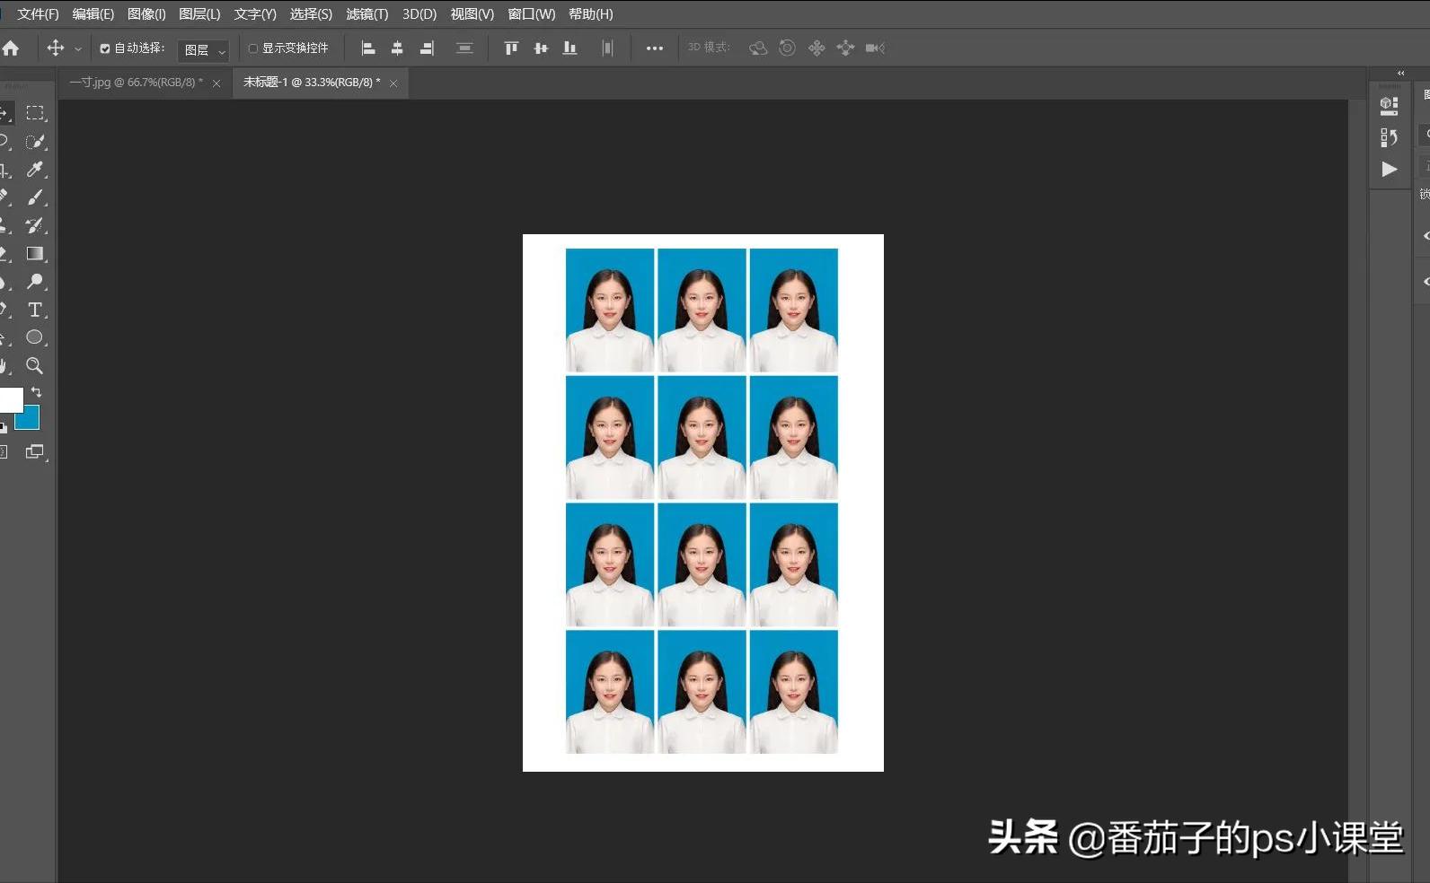Open the 帮助(H) menu
Image resolution: width=1430 pixels, height=883 pixels.
point(591,14)
